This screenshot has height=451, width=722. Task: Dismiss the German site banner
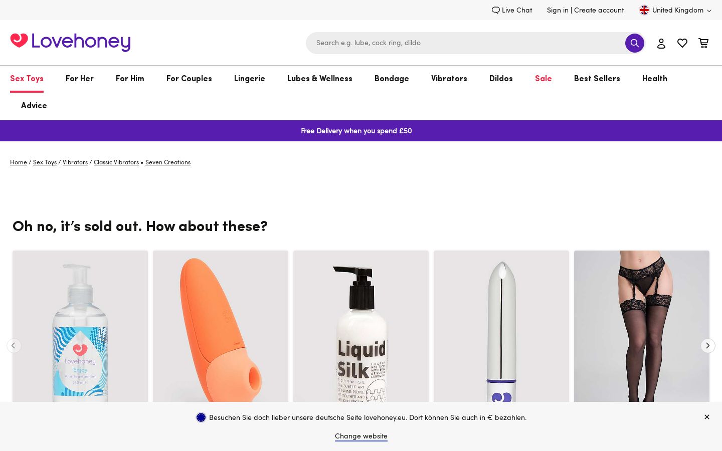point(707,417)
